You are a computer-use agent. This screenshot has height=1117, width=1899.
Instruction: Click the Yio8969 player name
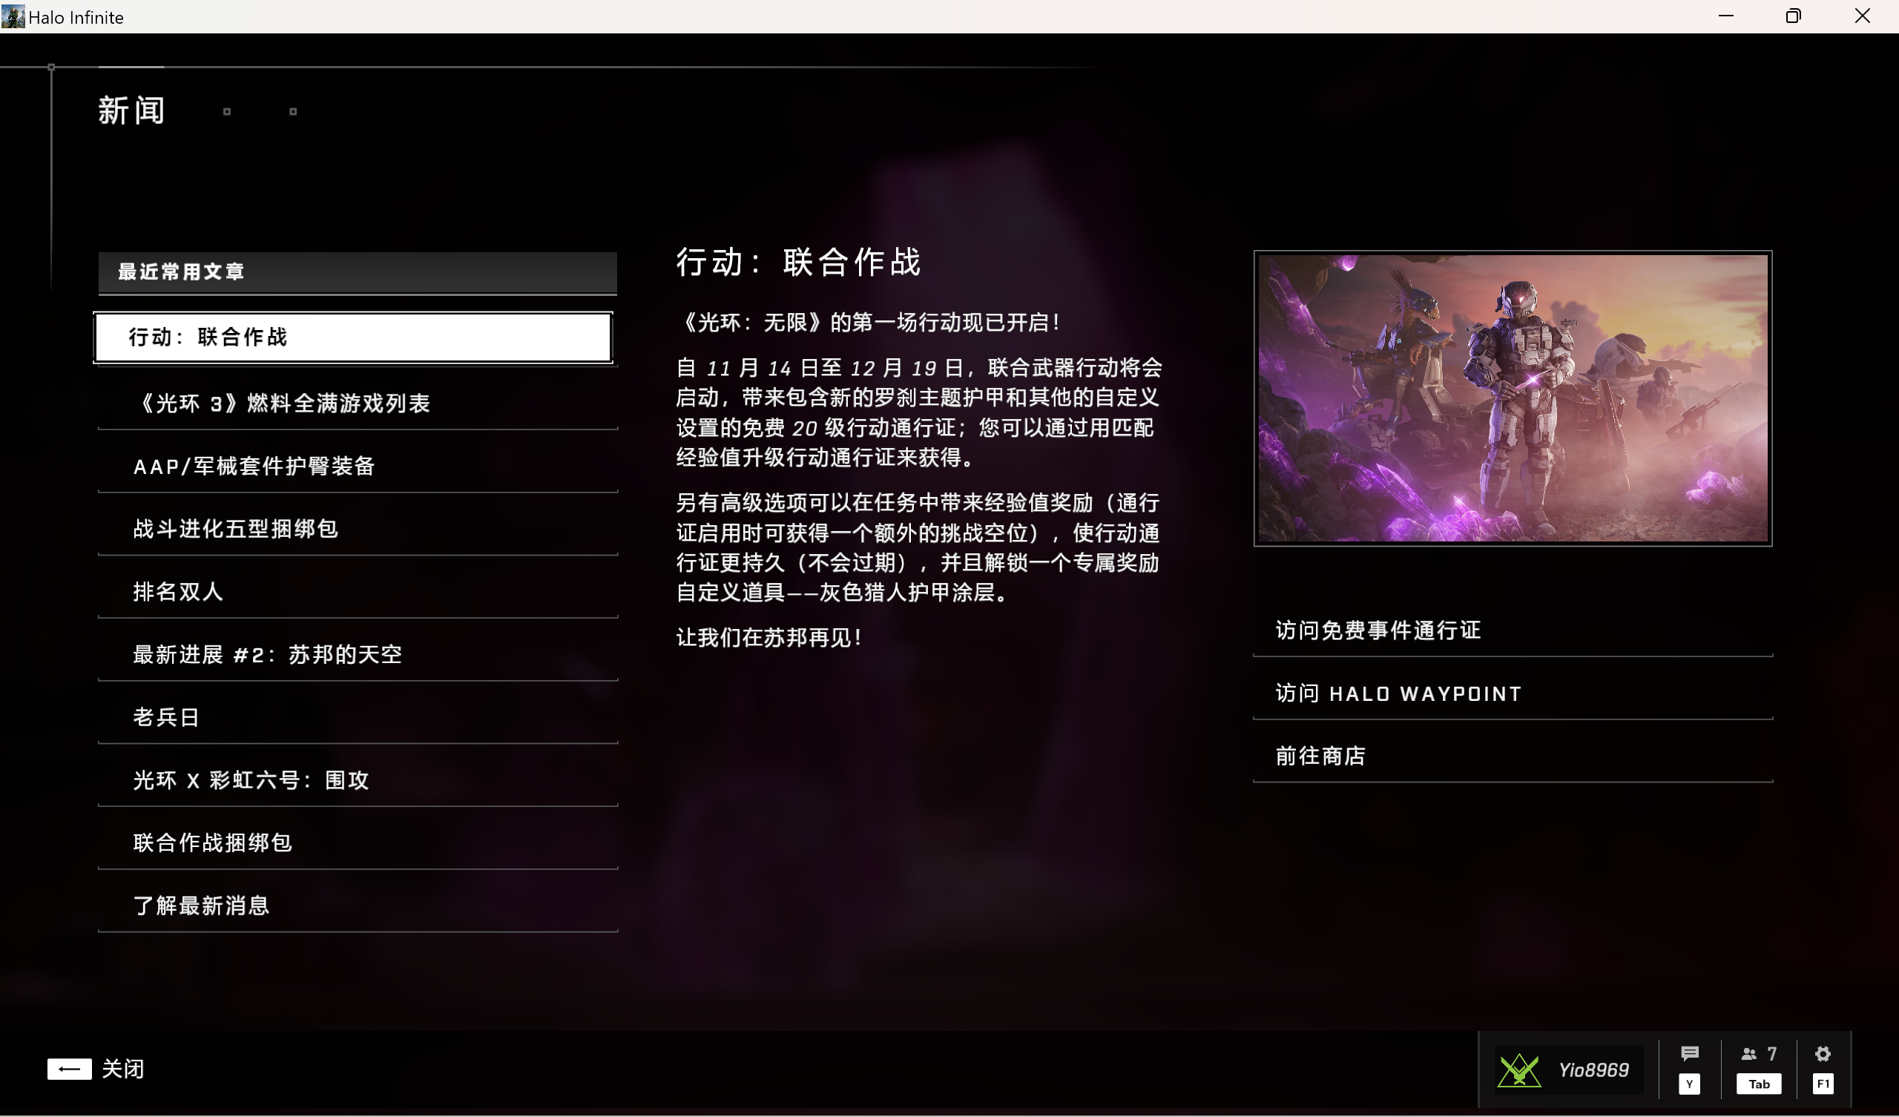[x=1593, y=1070]
